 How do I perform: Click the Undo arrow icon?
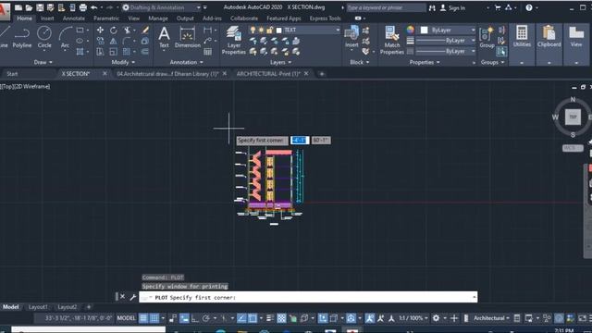pyautogui.click(x=94, y=7)
